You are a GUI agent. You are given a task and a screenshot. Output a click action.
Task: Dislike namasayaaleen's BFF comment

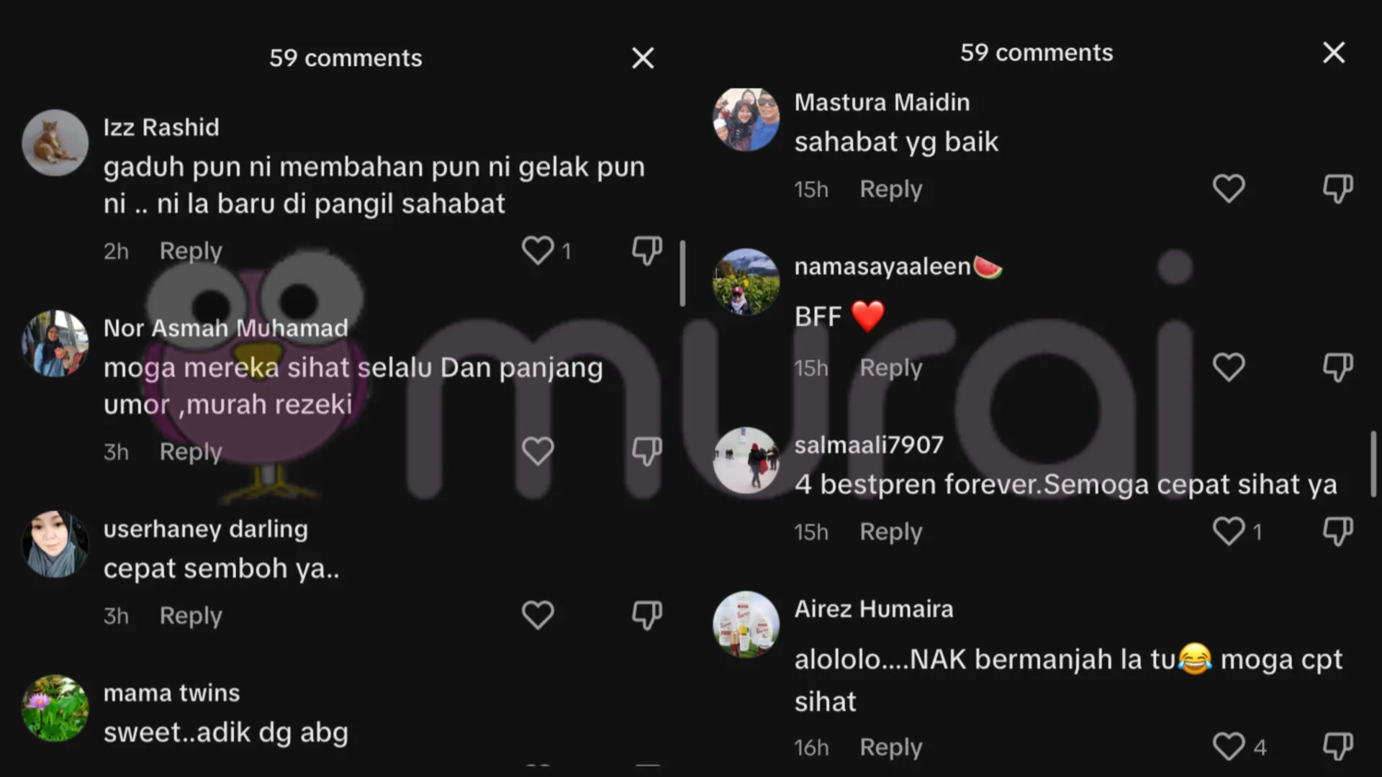click(x=1337, y=368)
